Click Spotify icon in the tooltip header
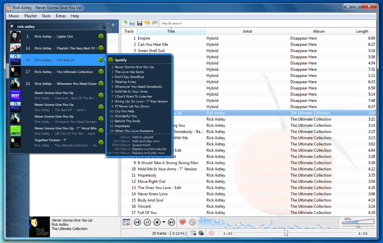 pos(110,60)
